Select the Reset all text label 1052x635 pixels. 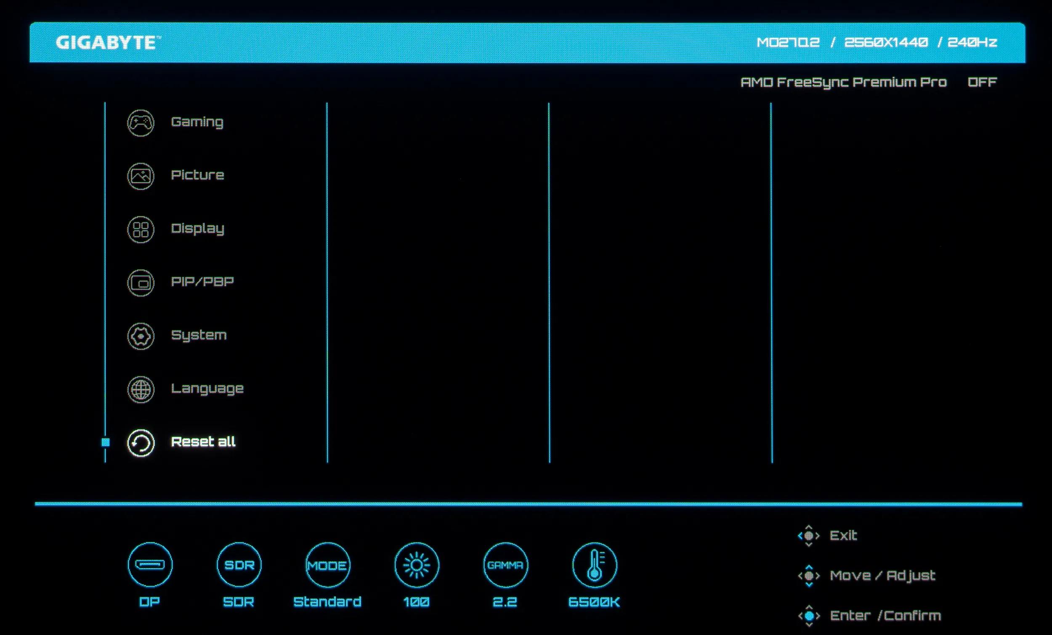203,441
